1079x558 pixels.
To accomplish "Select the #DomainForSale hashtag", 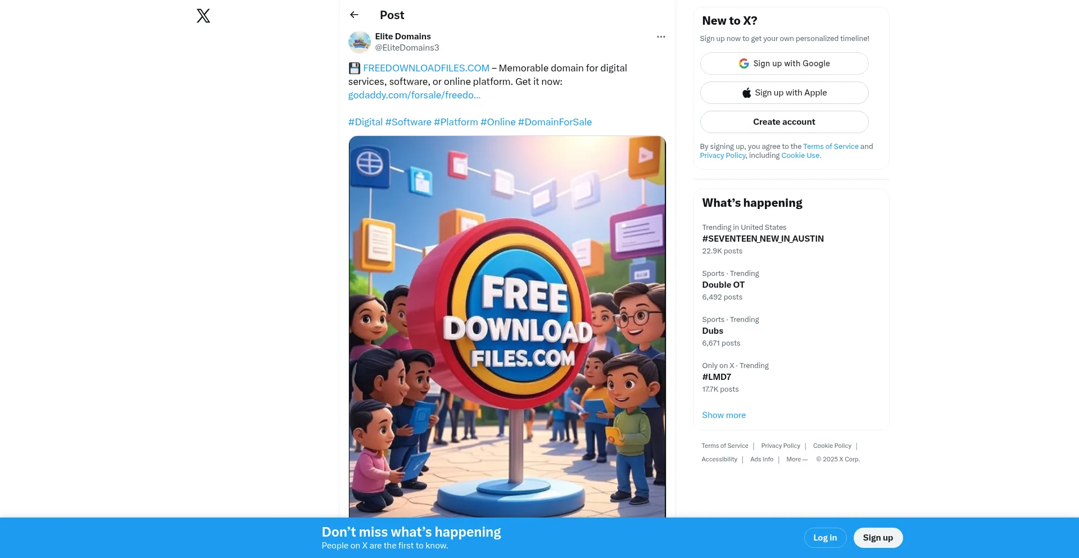I will 555,122.
